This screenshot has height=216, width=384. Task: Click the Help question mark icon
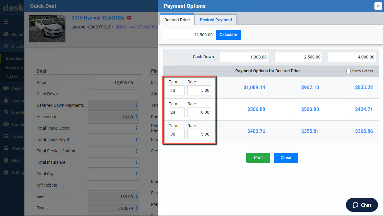pos(6,160)
